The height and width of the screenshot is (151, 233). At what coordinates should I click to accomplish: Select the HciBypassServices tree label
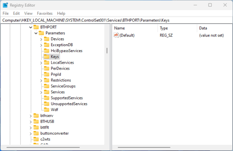click(67, 51)
